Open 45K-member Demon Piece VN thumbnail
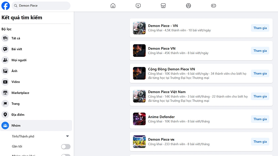The width and height of the screenshot is (278, 156). click(139, 51)
